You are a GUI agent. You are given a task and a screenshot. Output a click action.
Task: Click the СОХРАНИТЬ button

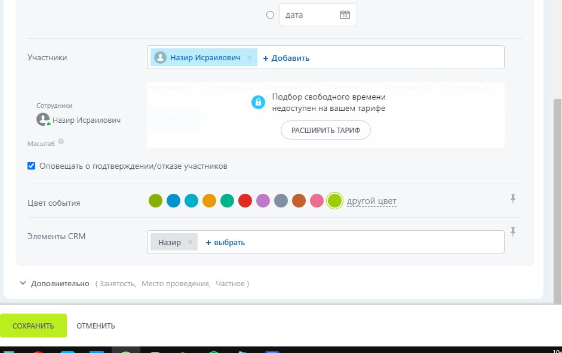click(33, 326)
